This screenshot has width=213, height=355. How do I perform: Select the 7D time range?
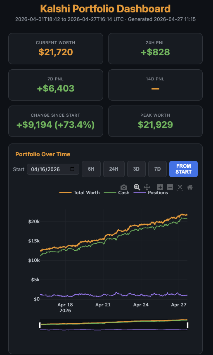[157, 169]
